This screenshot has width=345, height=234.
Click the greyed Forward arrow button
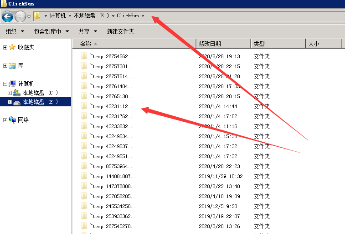tap(20, 16)
